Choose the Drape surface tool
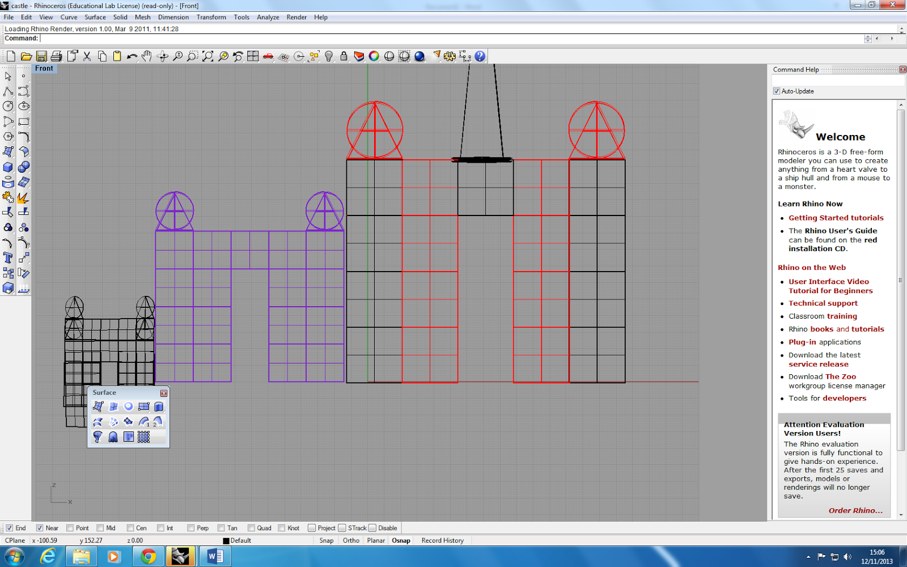This screenshot has height=567, width=907. 113,437
